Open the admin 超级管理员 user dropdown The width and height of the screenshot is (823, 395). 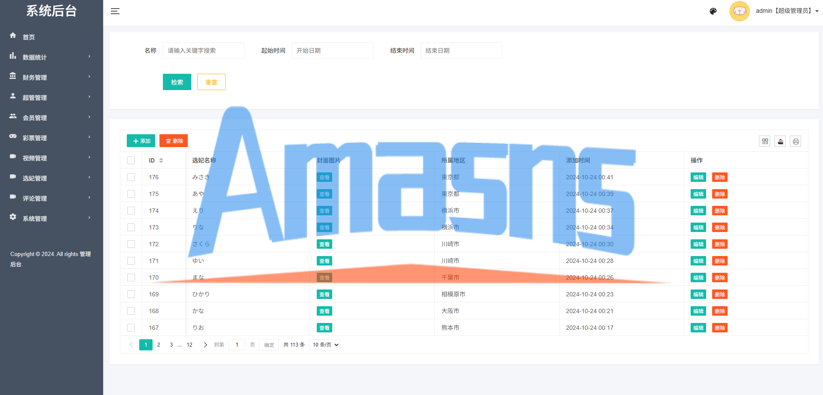pos(787,11)
